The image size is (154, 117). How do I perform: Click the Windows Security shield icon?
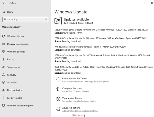point(4,52)
